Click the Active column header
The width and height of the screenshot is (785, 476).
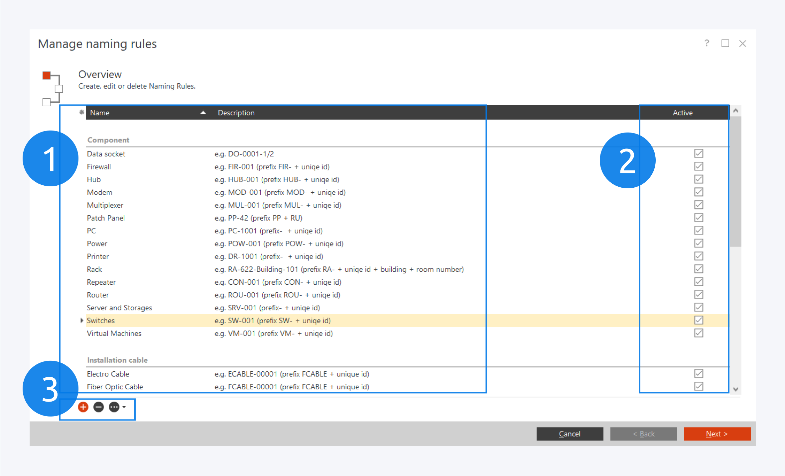(x=683, y=113)
